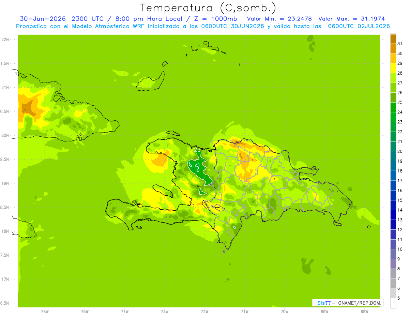The width and height of the screenshot is (409, 316).
Task: Click the "21N" latitude axis label
Action: point(5,87)
